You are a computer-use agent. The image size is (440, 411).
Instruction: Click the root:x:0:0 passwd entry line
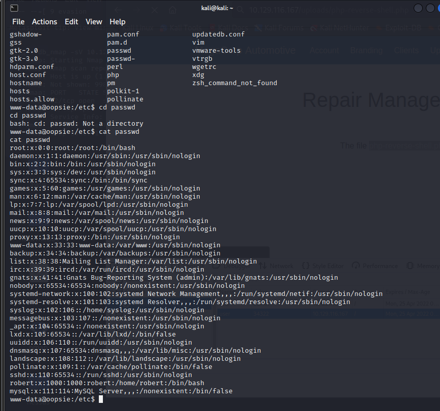72,148
